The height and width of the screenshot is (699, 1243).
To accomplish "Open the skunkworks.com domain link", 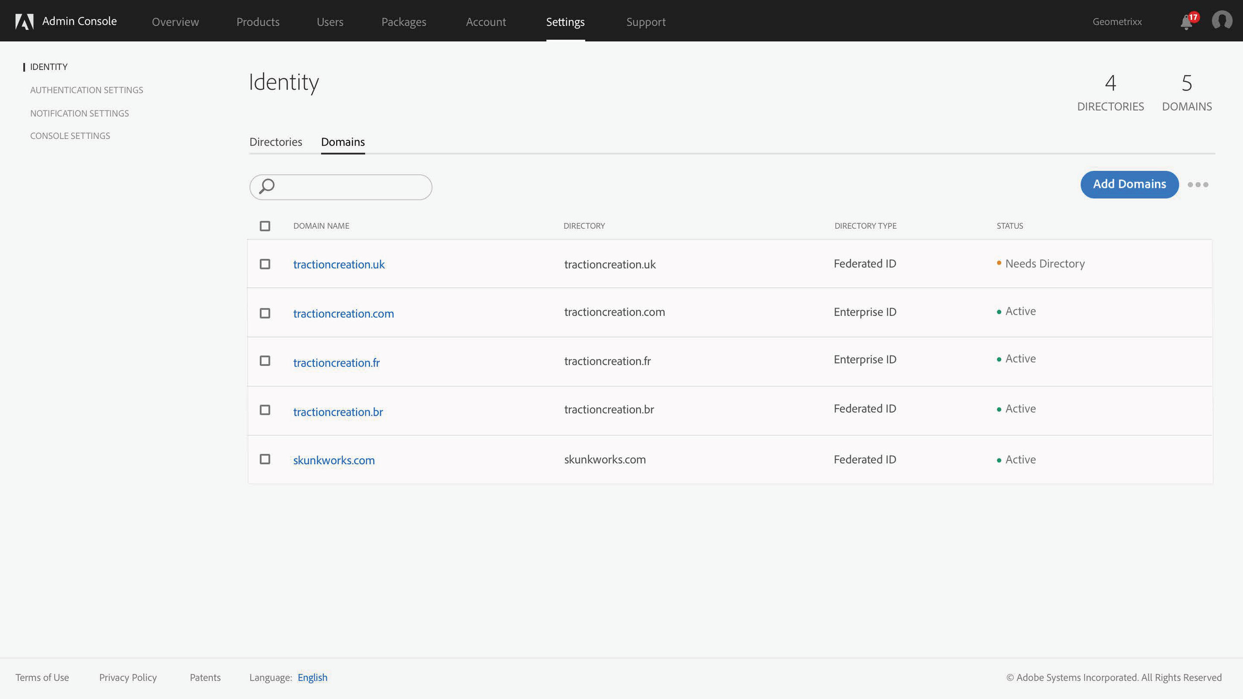I will click(x=334, y=460).
